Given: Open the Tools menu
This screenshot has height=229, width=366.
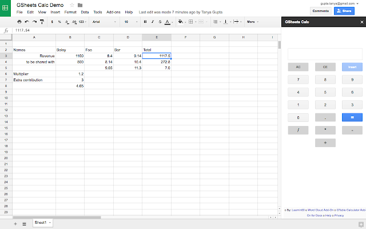Looking at the screenshot, I should (x=98, y=12).
